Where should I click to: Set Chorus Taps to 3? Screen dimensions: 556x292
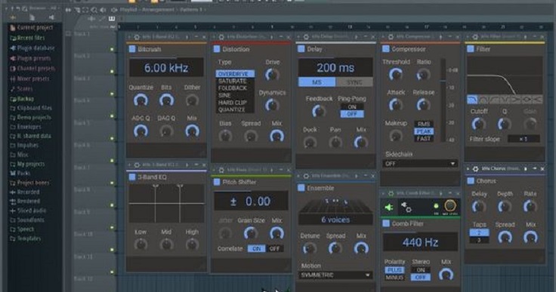point(479,240)
